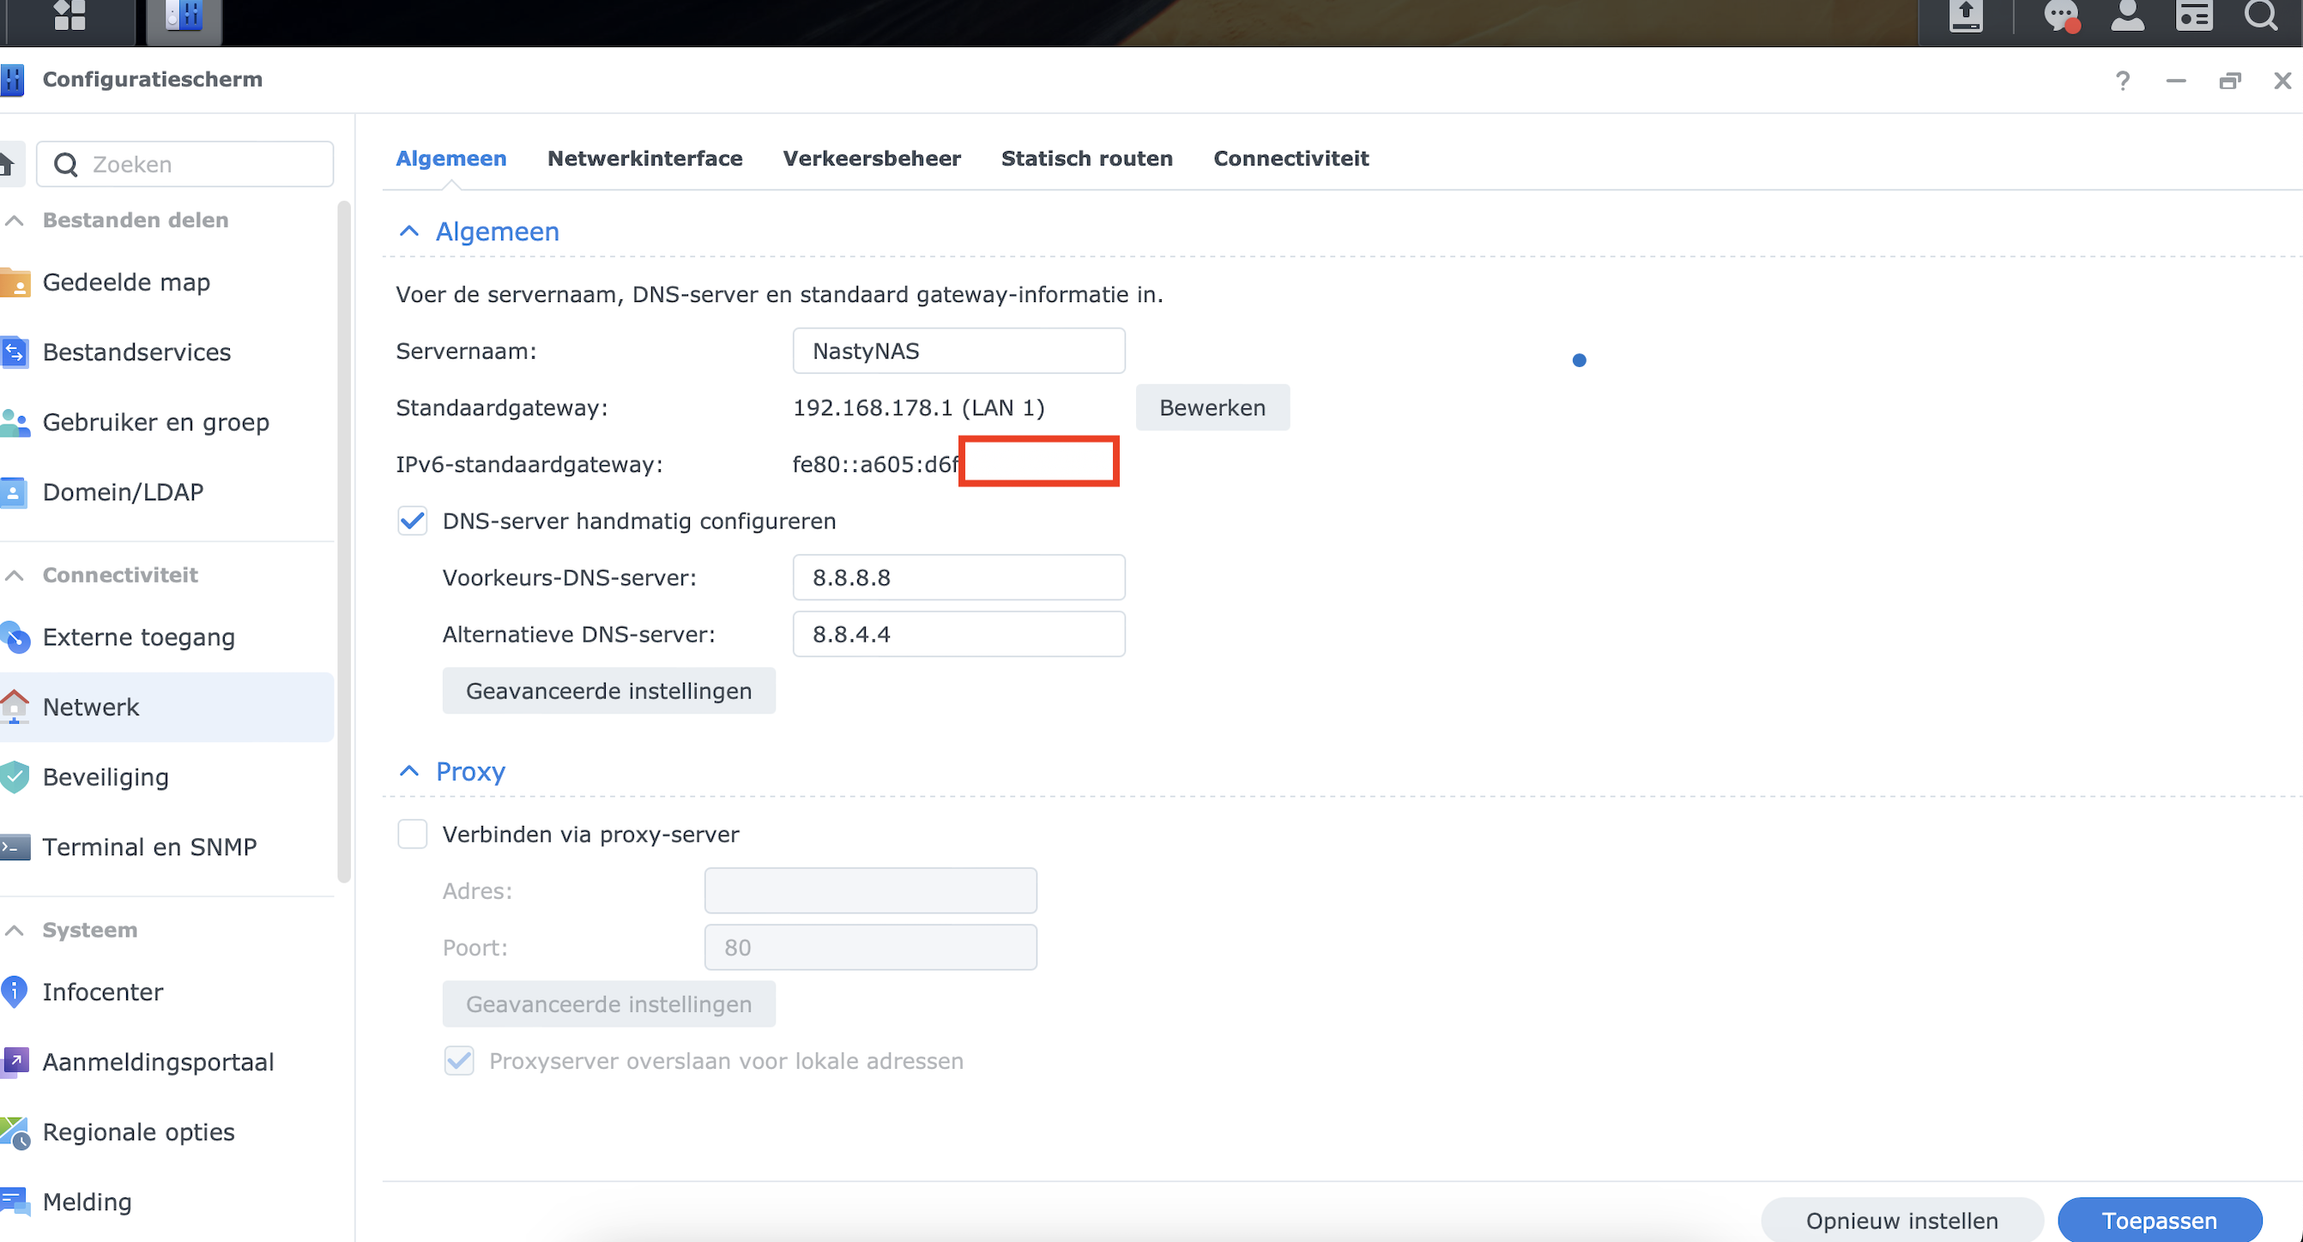This screenshot has height=1242, width=2303.
Task: Click the help question mark icon
Action: 2123,81
